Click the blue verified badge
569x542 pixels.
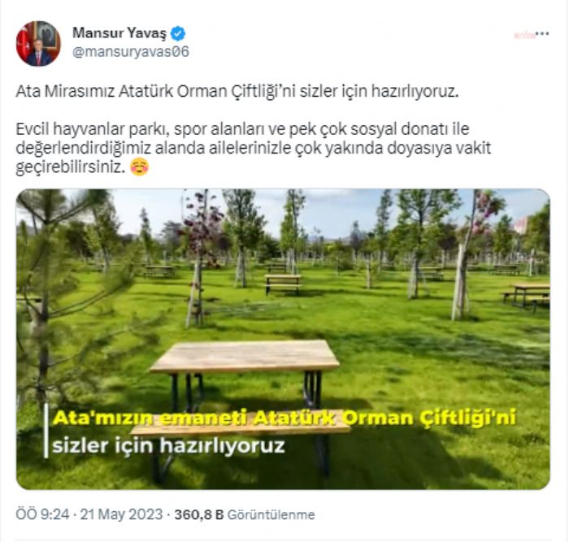click(x=178, y=34)
